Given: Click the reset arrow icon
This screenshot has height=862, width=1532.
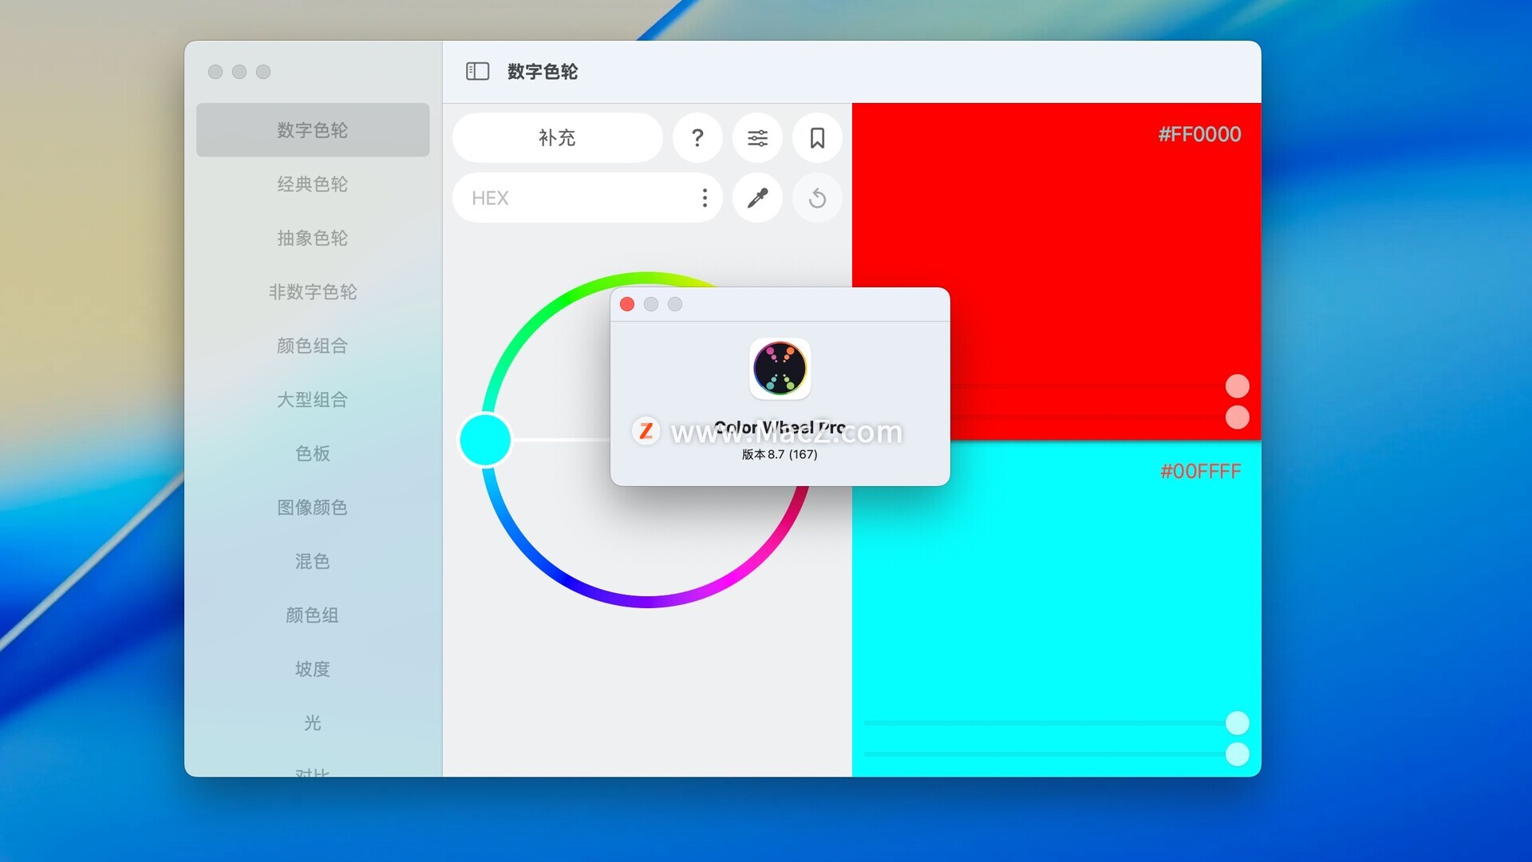Looking at the screenshot, I should [817, 198].
